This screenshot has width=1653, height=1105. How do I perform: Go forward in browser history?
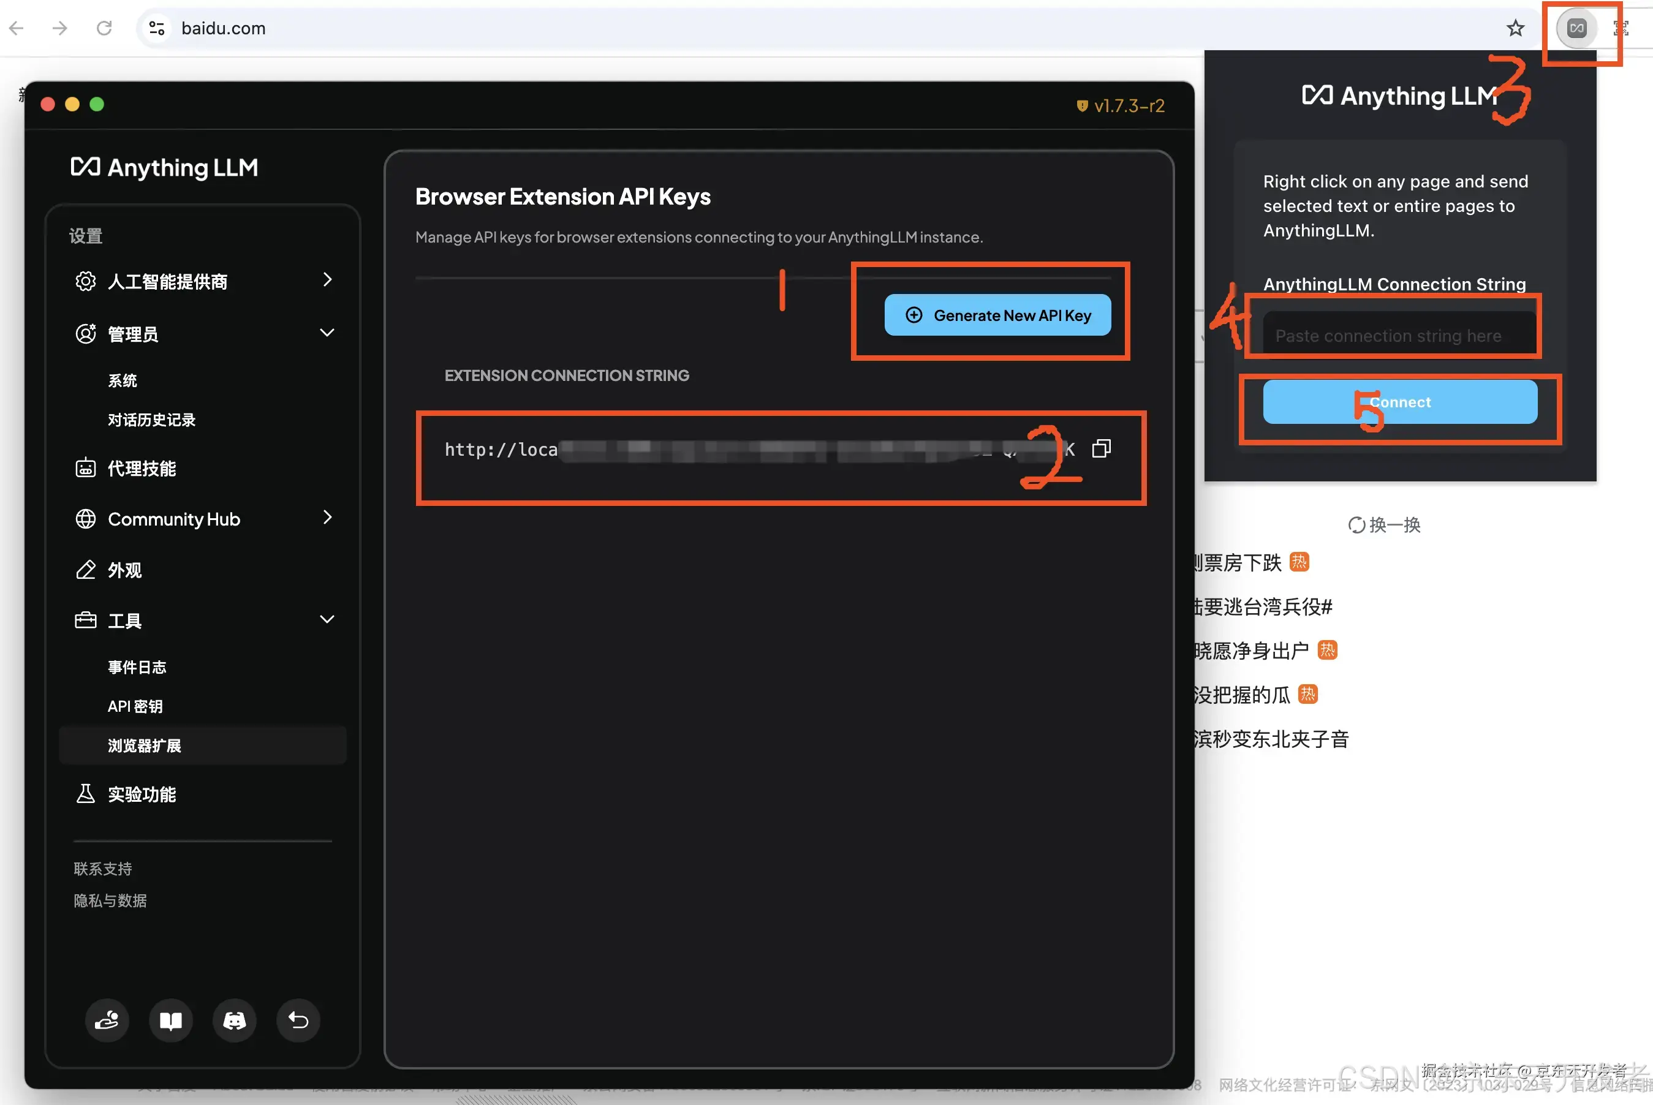coord(61,28)
